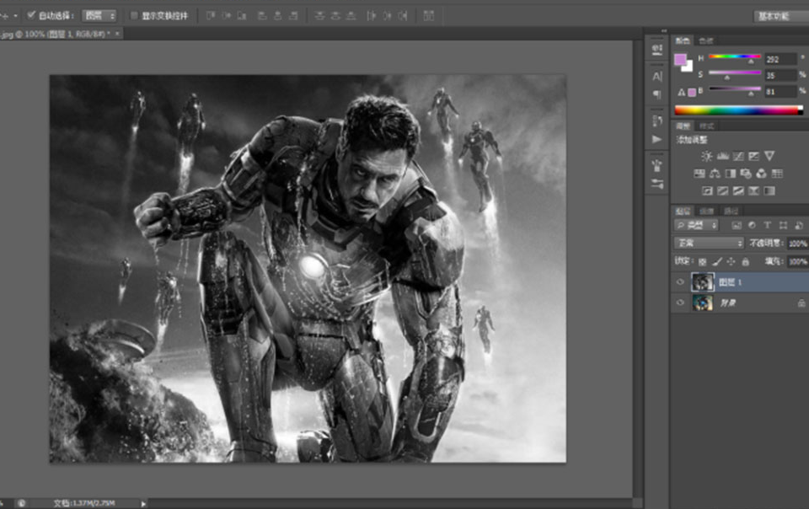
Task: Filter layers by type layers (T icon)
Action: point(767,226)
